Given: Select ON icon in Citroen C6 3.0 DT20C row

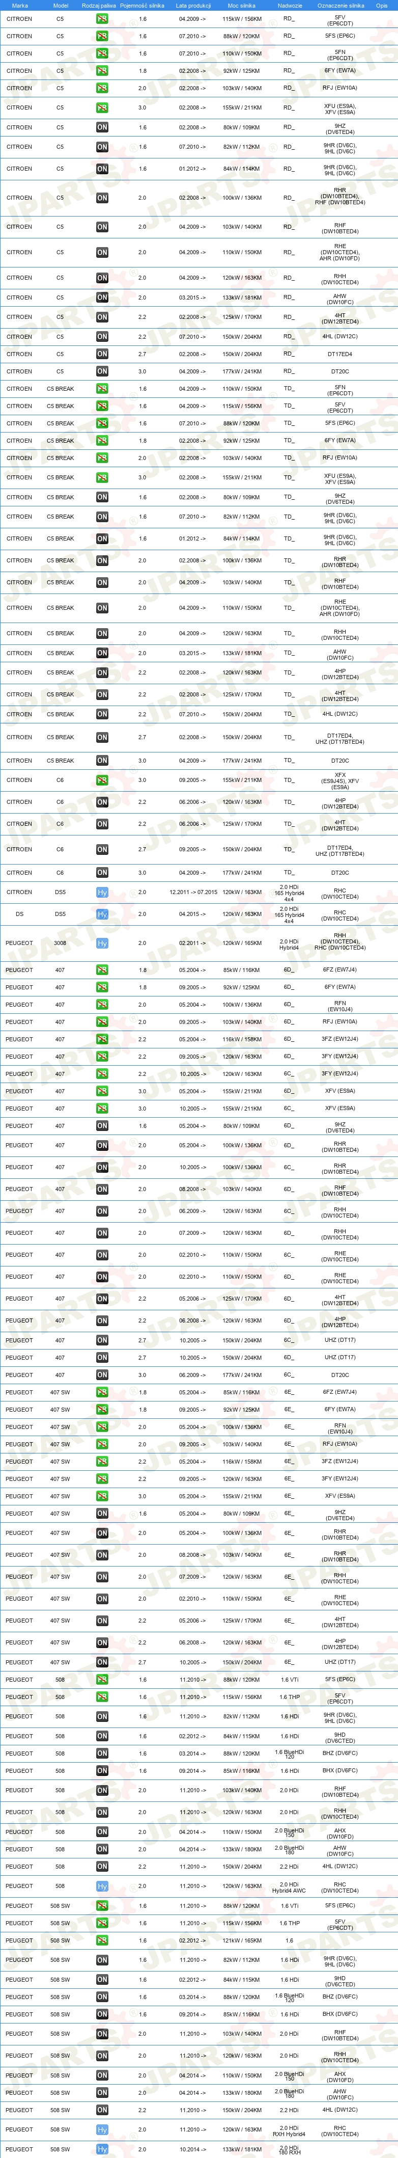Looking at the screenshot, I should tap(102, 873).
